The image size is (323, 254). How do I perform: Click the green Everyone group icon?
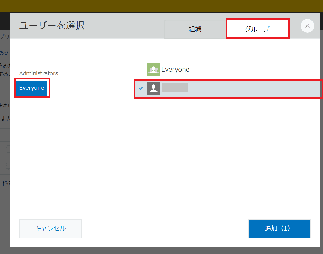pos(153,70)
